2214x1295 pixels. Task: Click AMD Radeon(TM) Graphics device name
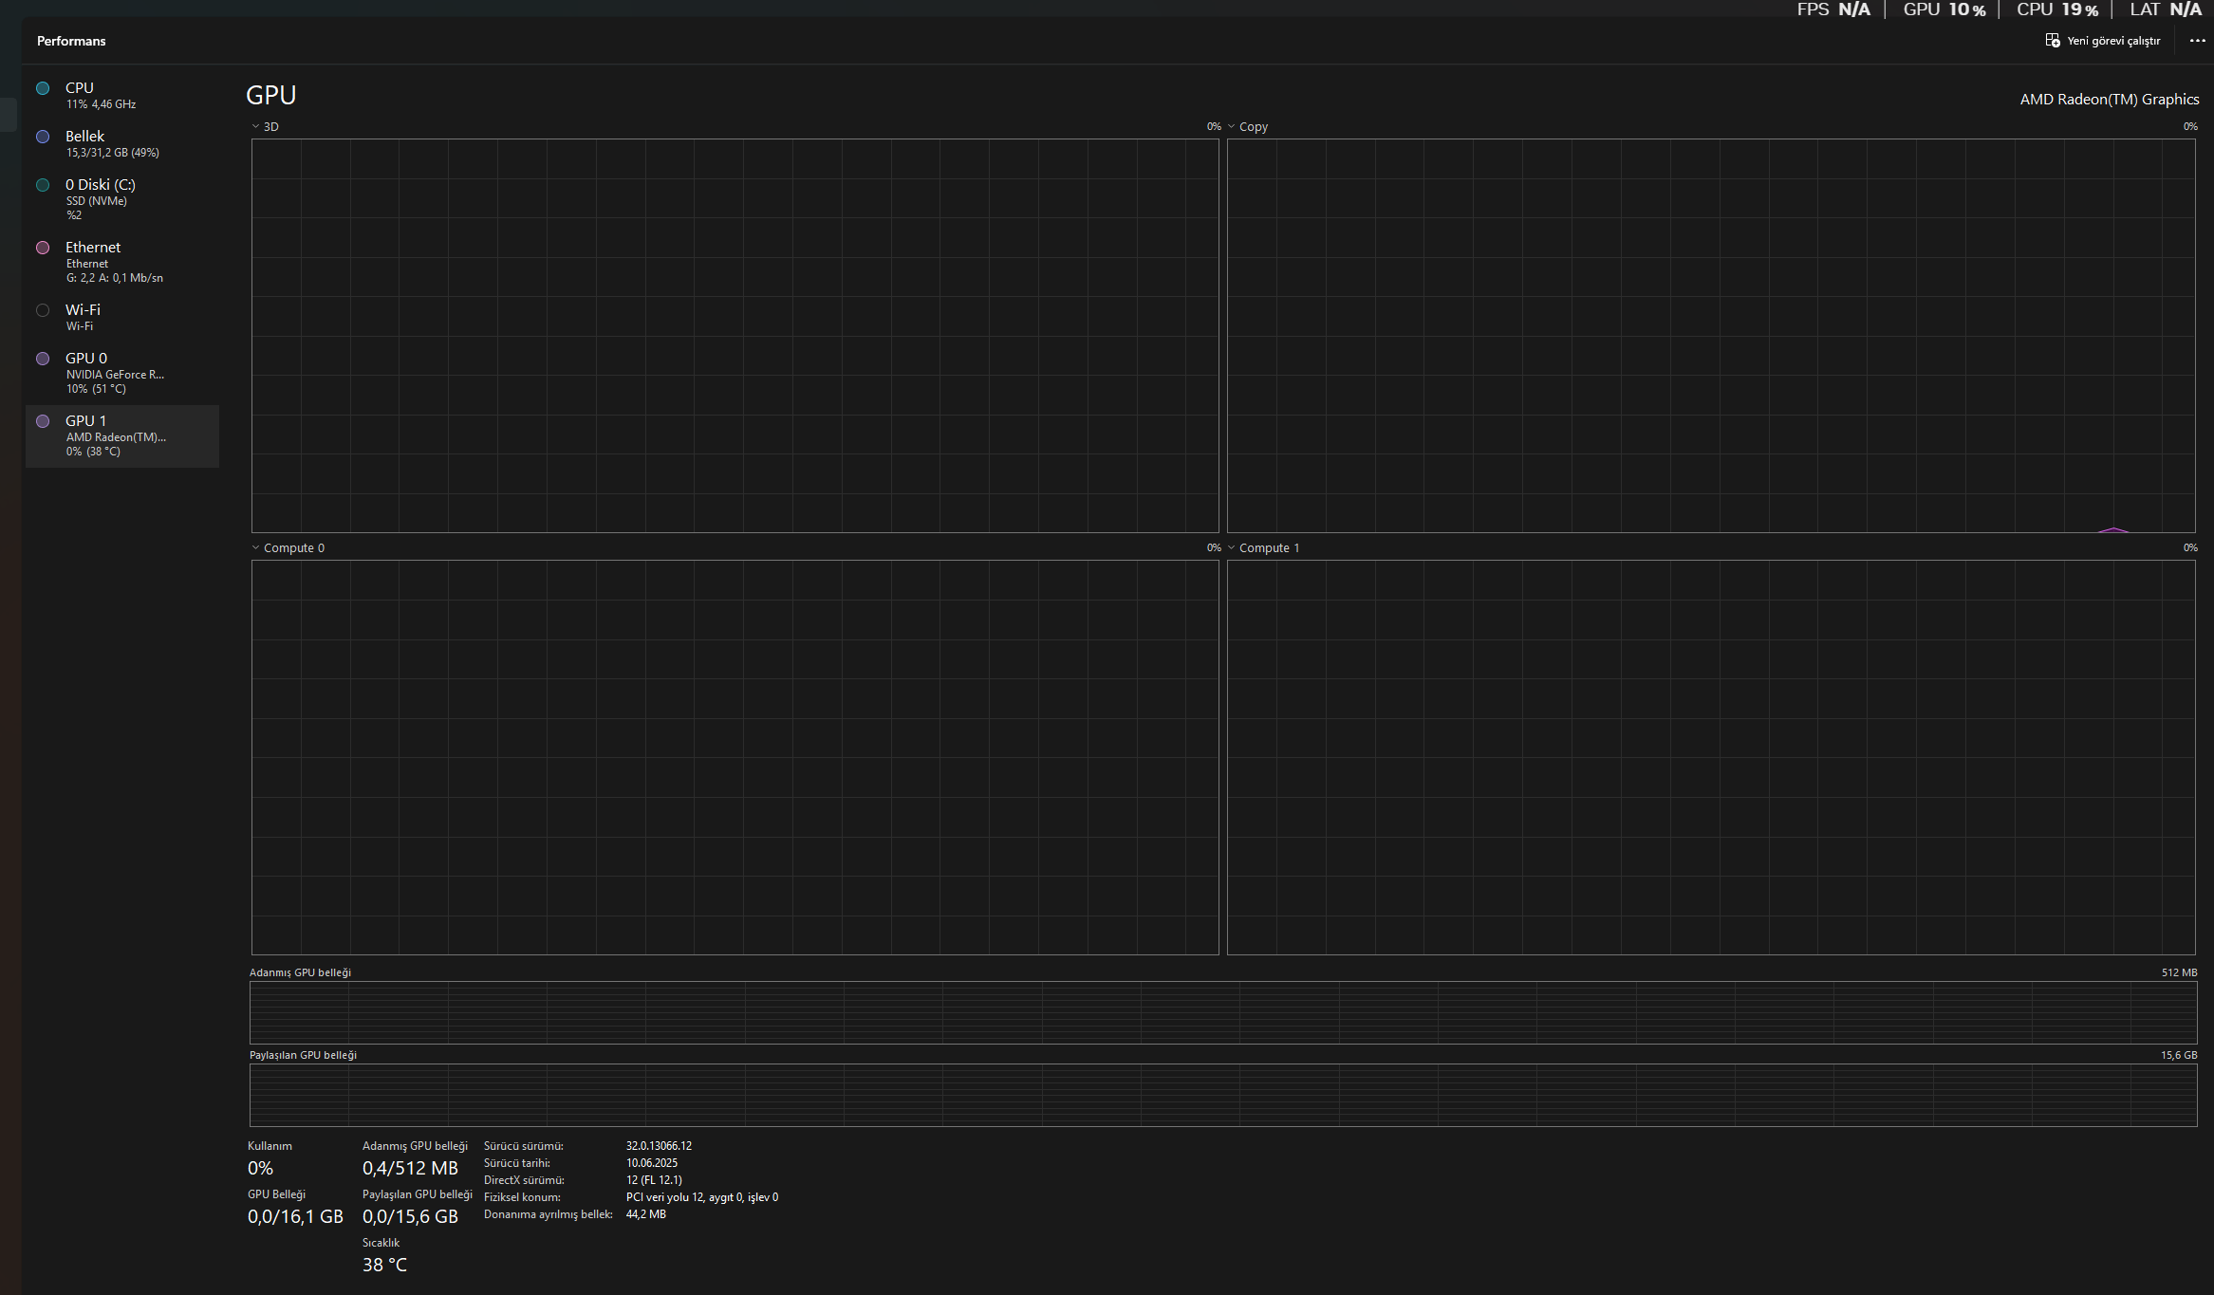tap(2109, 99)
